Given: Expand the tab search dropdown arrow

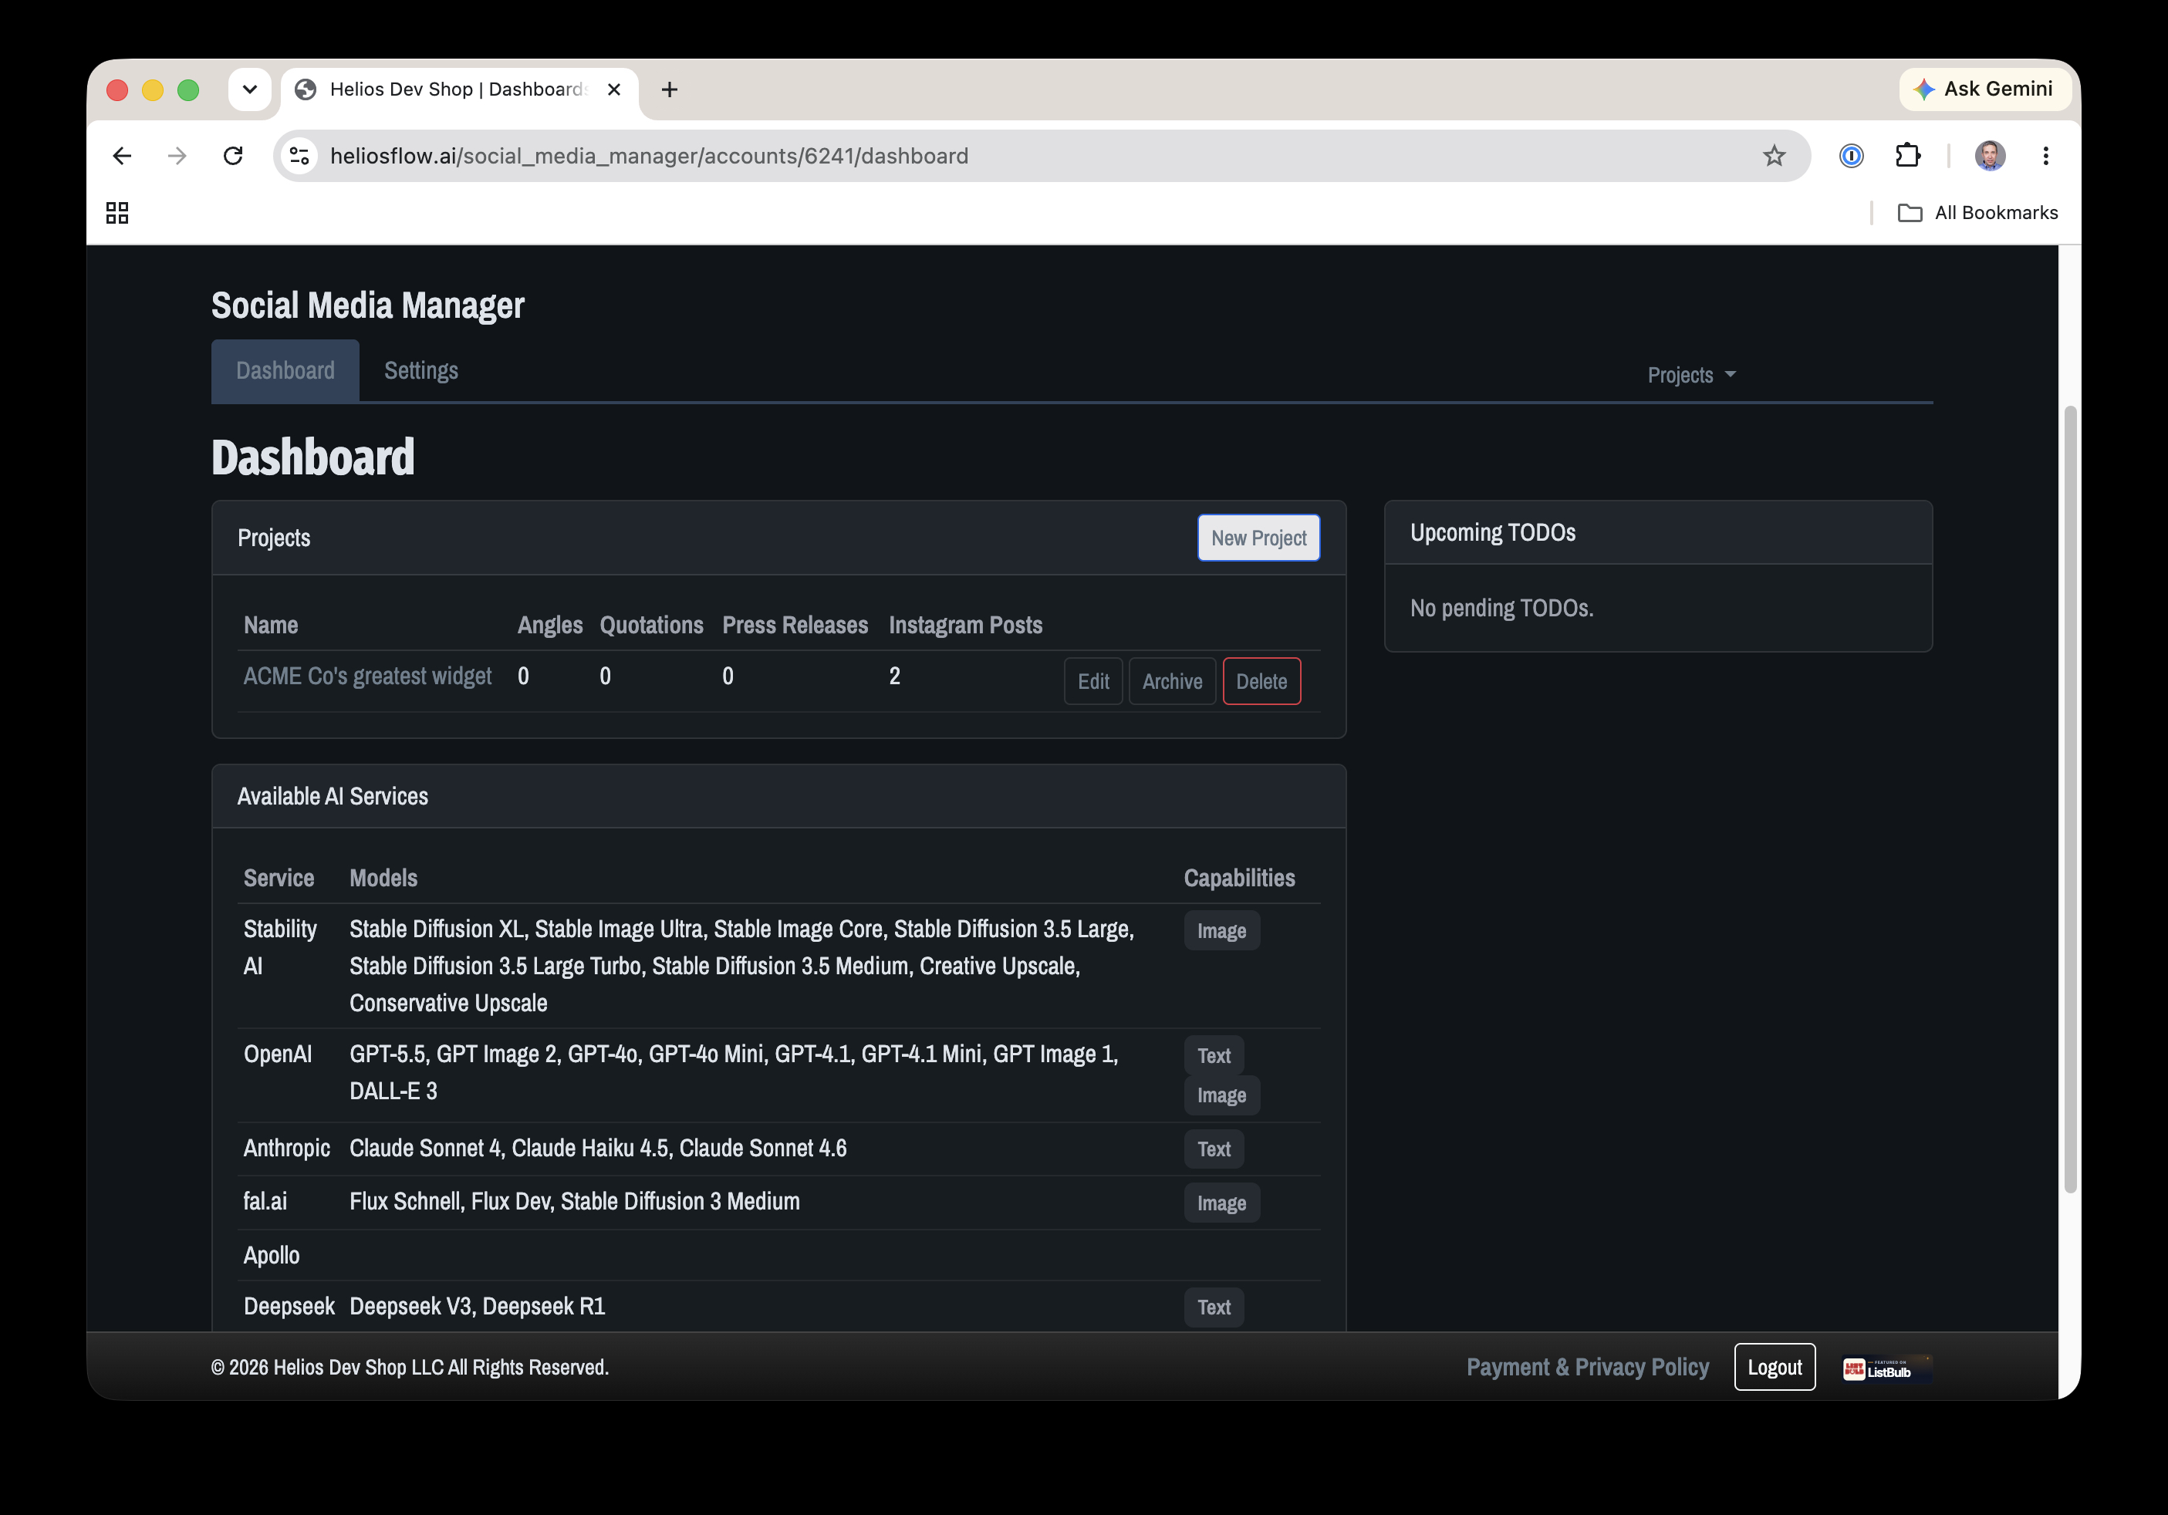Looking at the screenshot, I should tap(249, 89).
